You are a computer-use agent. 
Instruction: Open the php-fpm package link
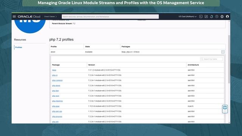coord(56,91)
